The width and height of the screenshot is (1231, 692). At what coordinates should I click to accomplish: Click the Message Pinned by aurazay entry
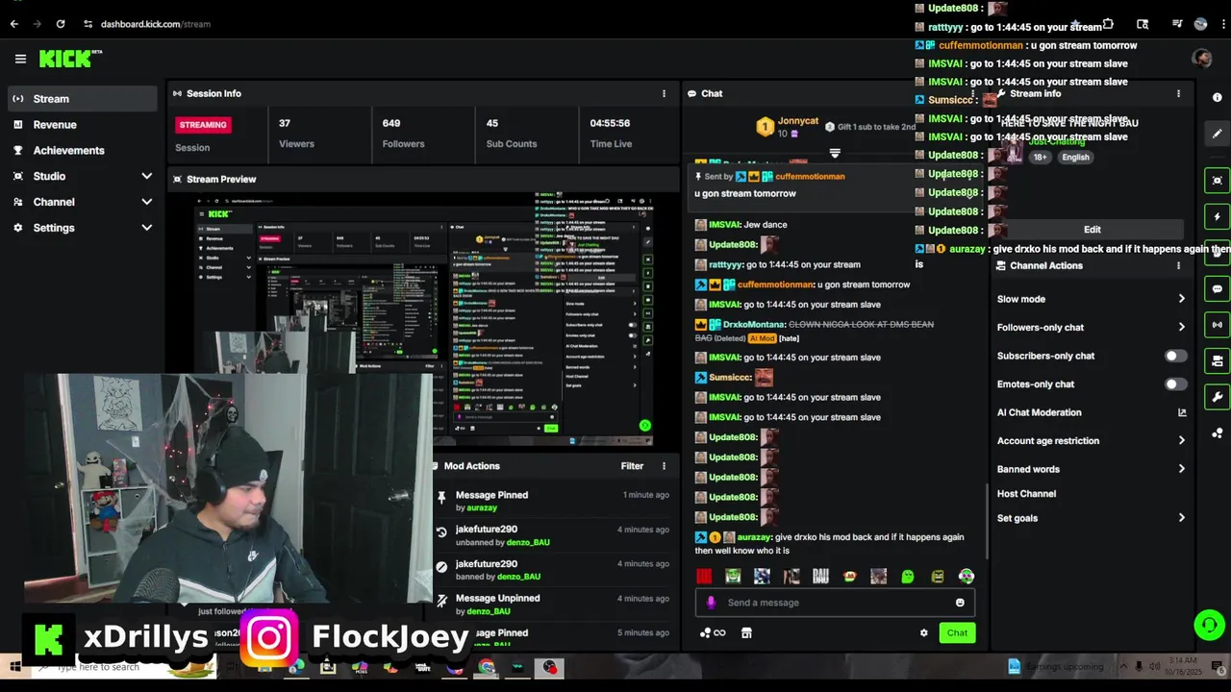click(553, 501)
